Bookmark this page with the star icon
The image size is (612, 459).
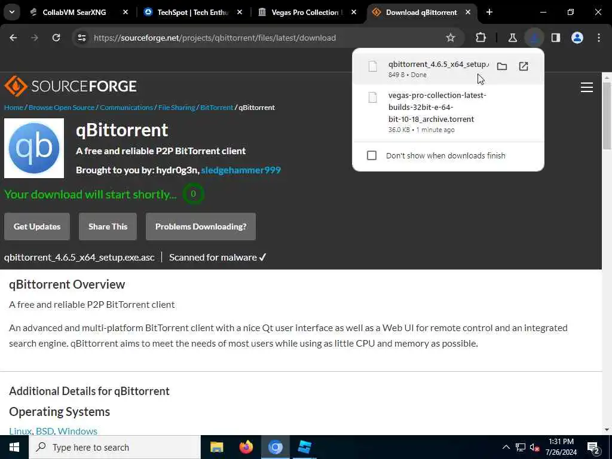pyautogui.click(x=451, y=38)
